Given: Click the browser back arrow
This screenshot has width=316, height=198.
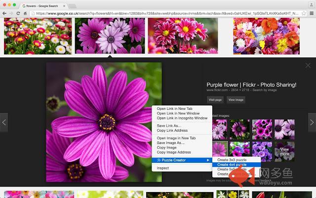Looking at the screenshot, I should click(4, 13).
